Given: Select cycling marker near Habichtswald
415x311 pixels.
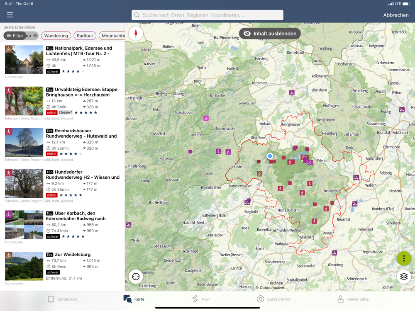Looking at the screenshot, I should click(x=402, y=109).
